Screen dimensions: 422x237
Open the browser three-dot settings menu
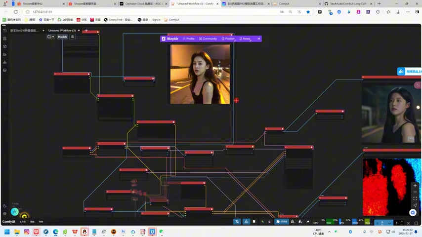click(408, 12)
